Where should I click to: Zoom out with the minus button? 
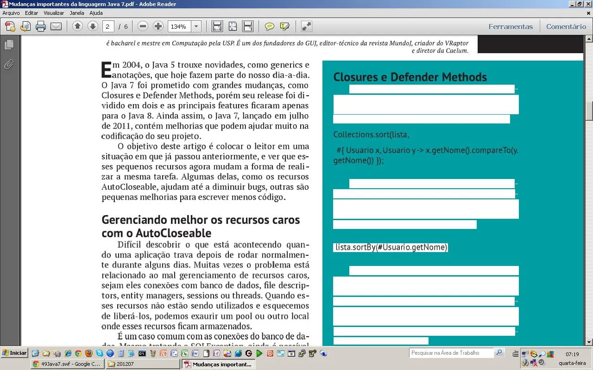[x=143, y=26]
